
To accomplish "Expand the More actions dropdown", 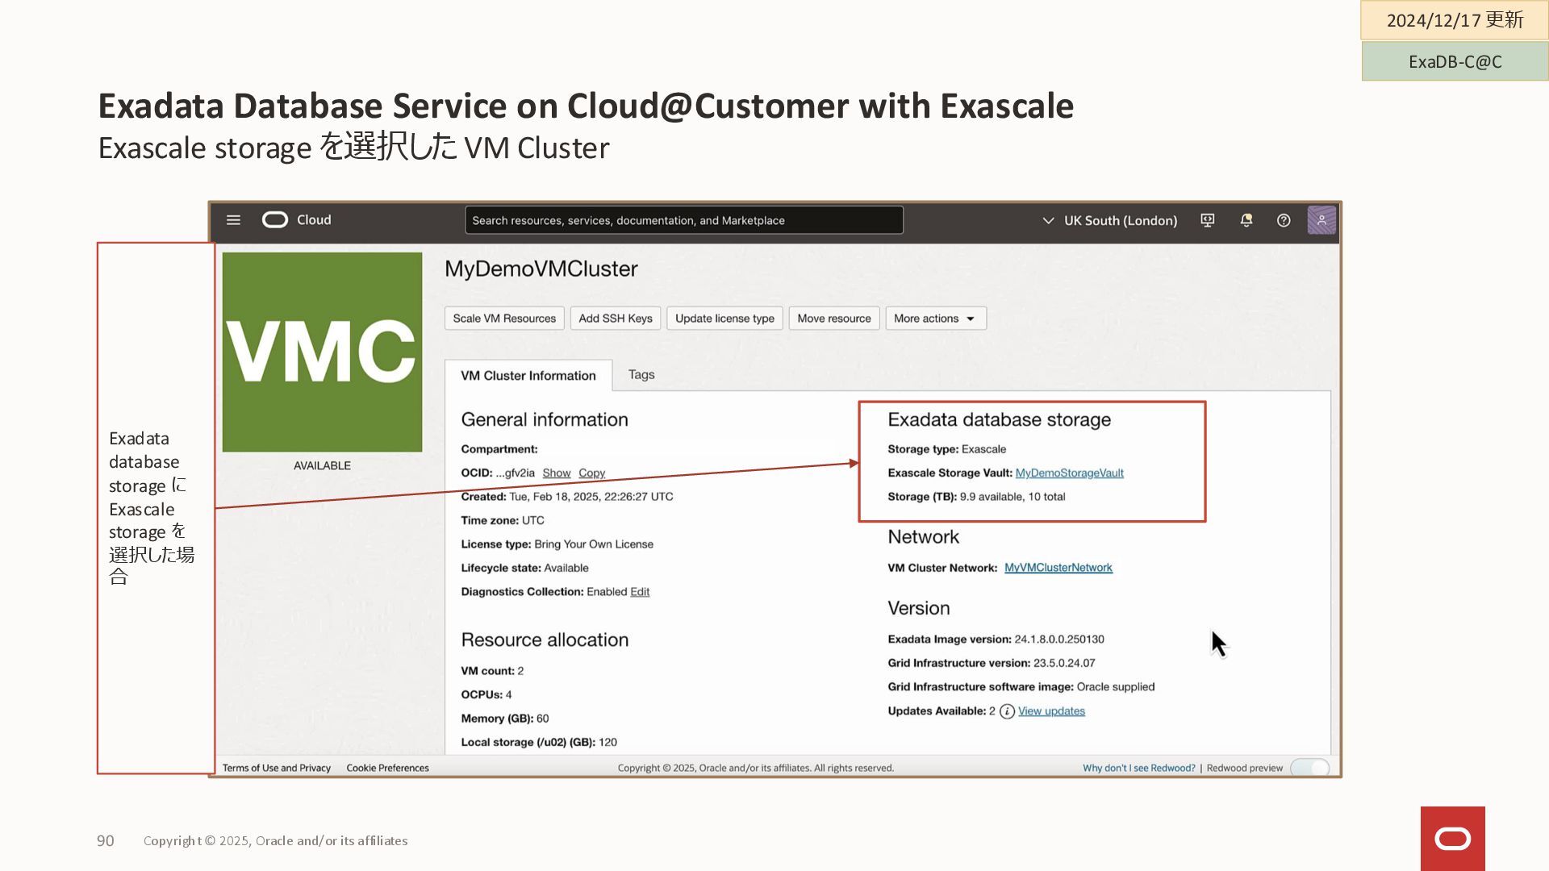I will pos(935,319).
